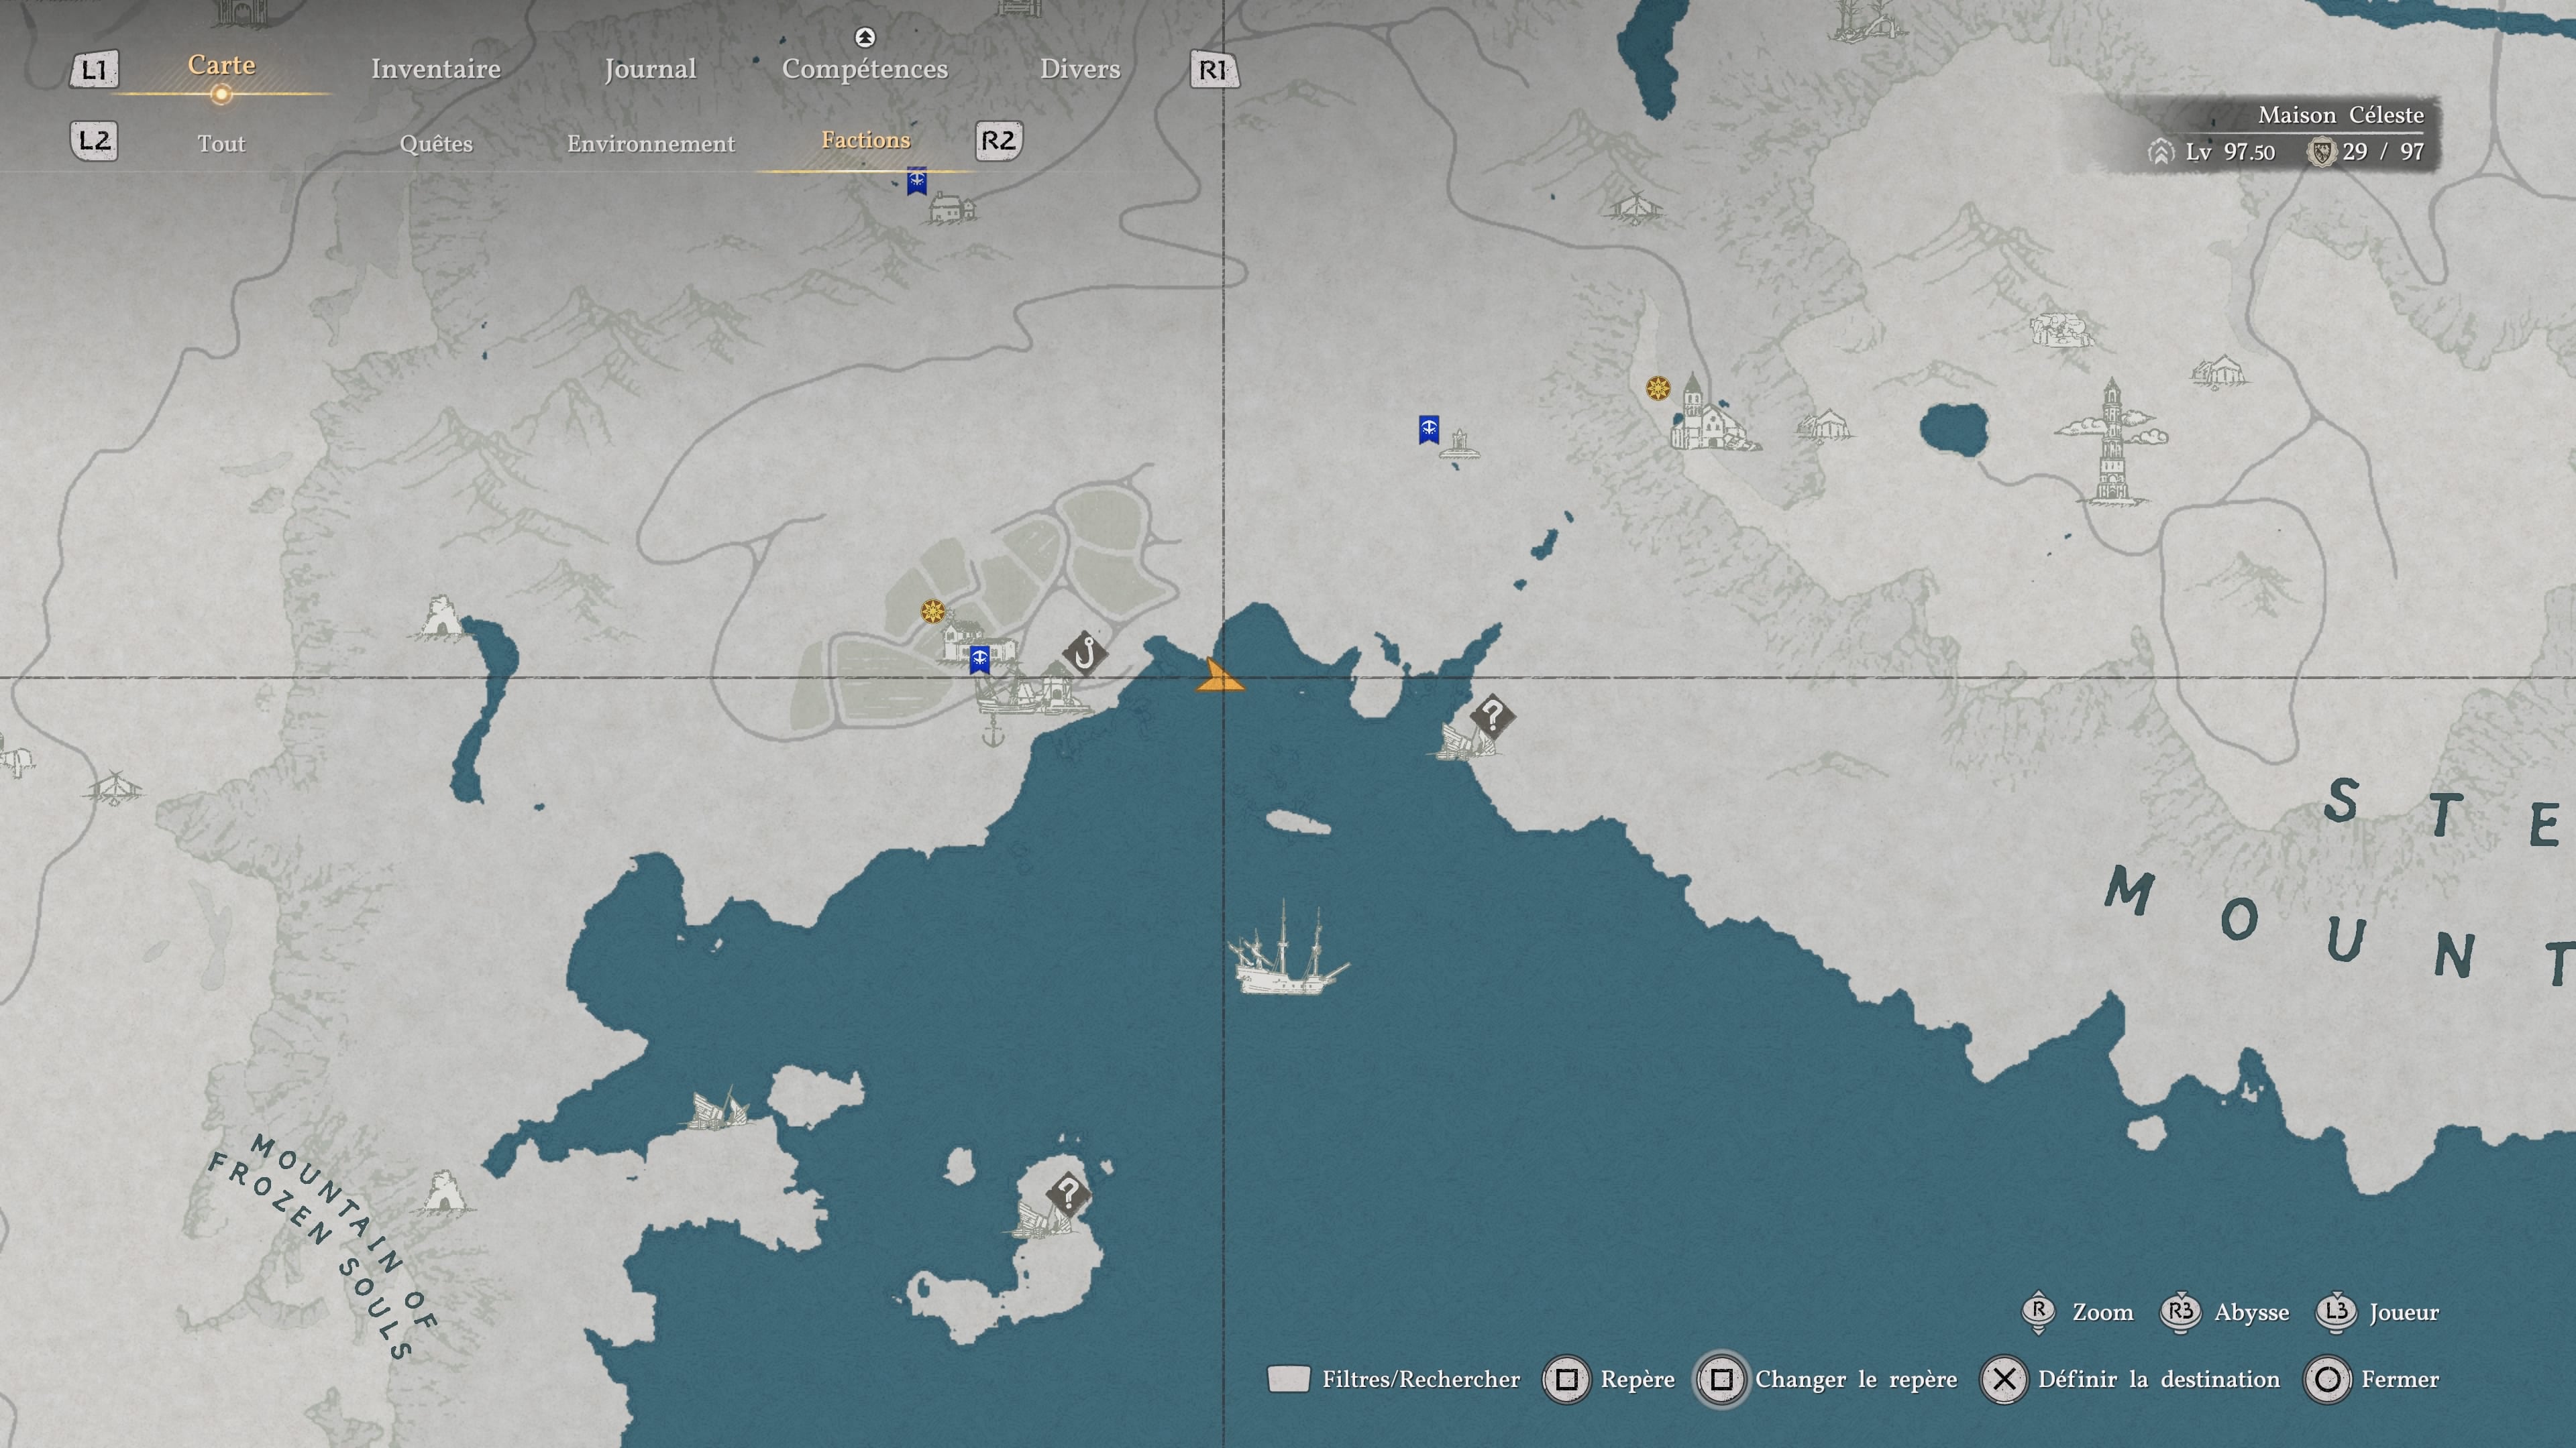
Task: Click the R2 next-filter button
Action: [x=999, y=140]
